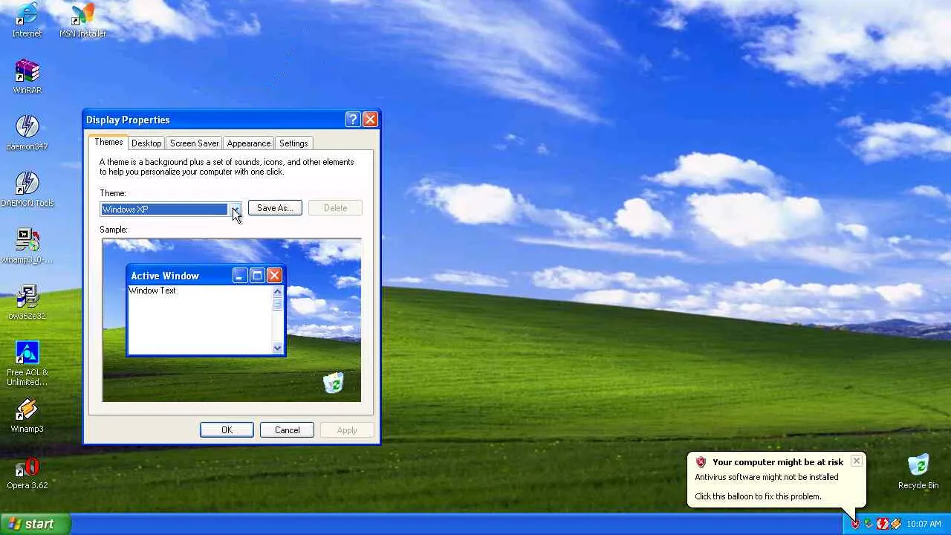
Task: Open the Internet Explorer desktop shortcut
Action: 27,19
